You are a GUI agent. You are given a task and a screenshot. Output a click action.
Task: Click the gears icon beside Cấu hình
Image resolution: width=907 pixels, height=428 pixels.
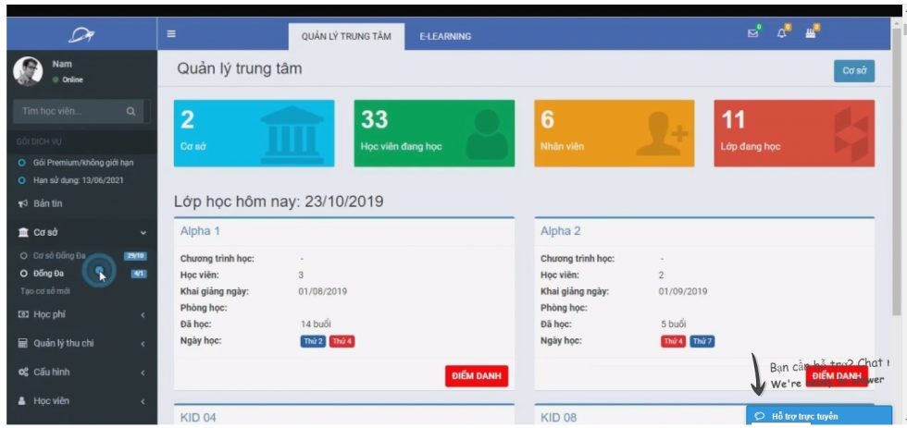[x=23, y=372]
